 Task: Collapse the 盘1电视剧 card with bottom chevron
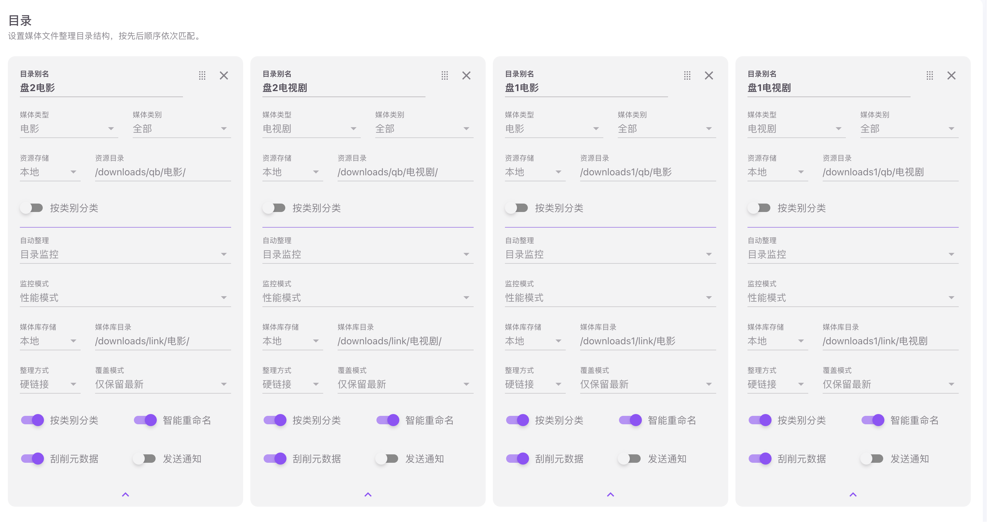pyautogui.click(x=853, y=494)
